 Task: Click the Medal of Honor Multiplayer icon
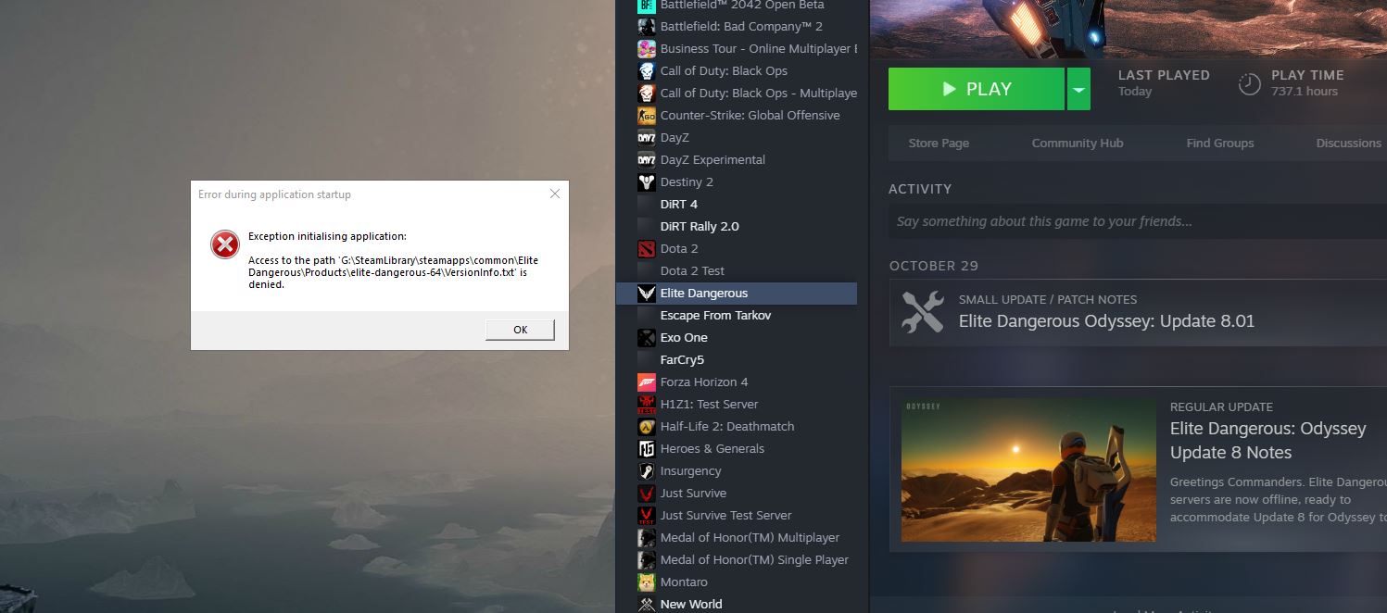pyautogui.click(x=647, y=537)
